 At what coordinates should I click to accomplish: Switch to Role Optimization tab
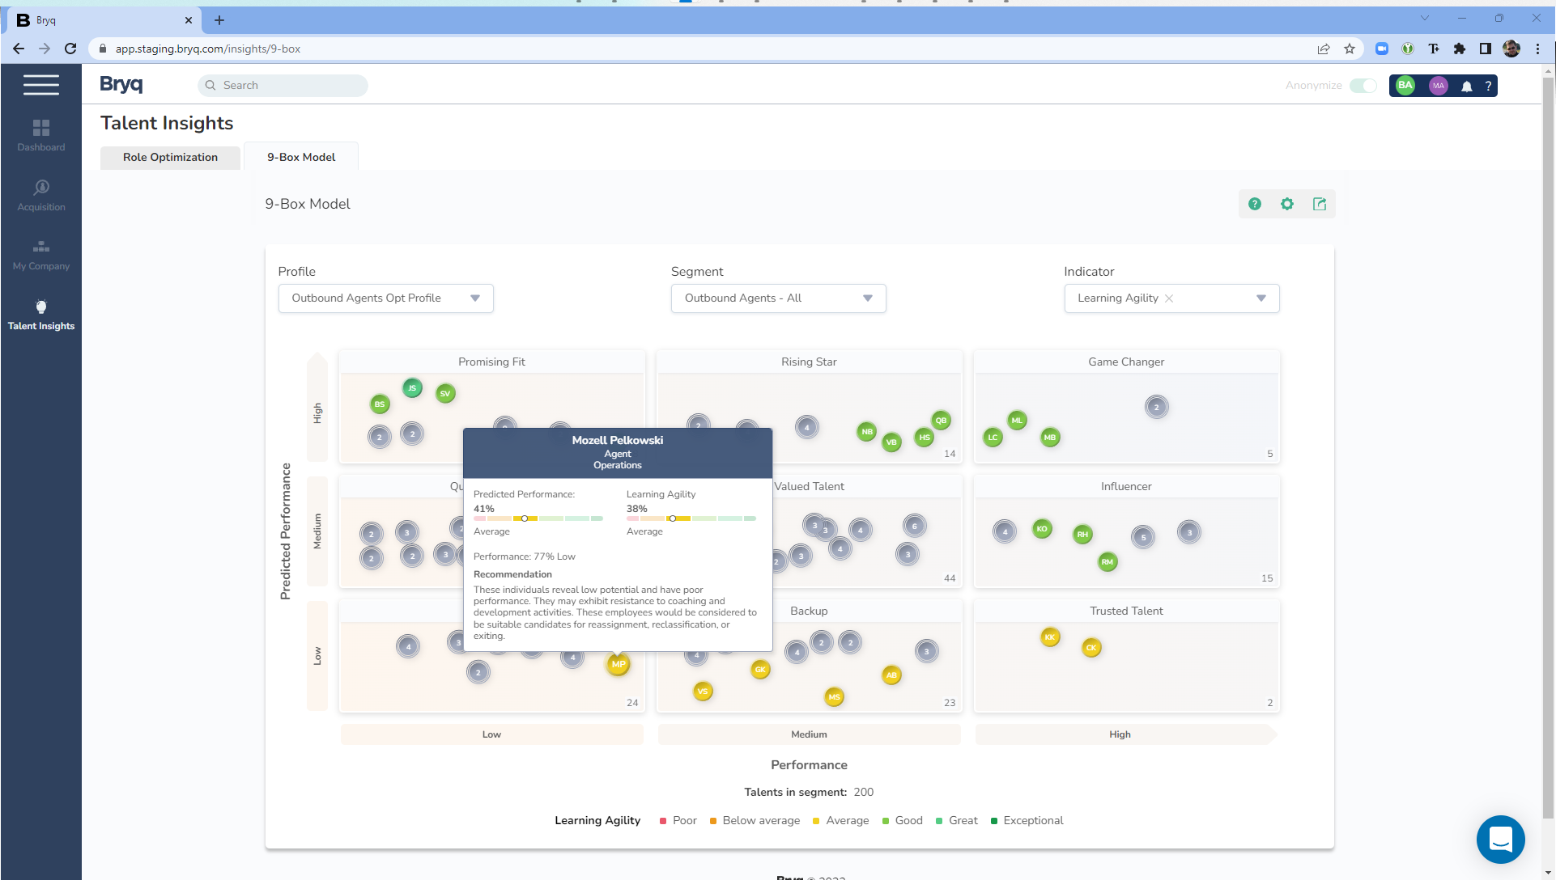point(170,157)
